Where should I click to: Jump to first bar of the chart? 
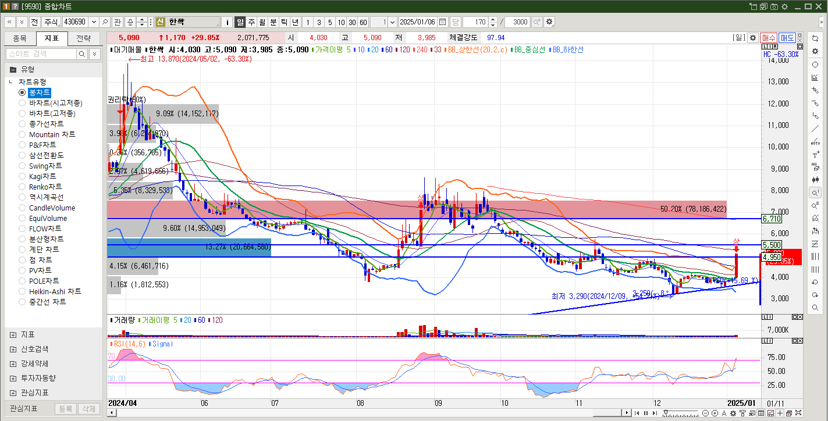click(x=637, y=413)
